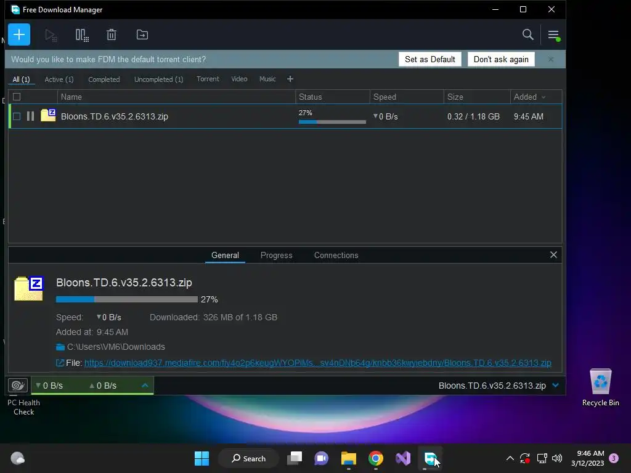Expand bottom-right Bloons file dropdown chevron
The height and width of the screenshot is (473, 631).
[x=555, y=386]
